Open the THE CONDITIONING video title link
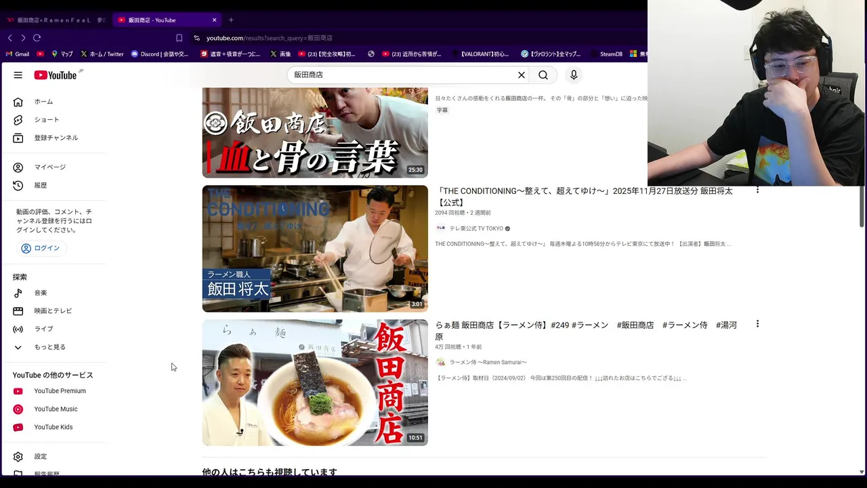The height and width of the screenshot is (488, 867). point(584,197)
